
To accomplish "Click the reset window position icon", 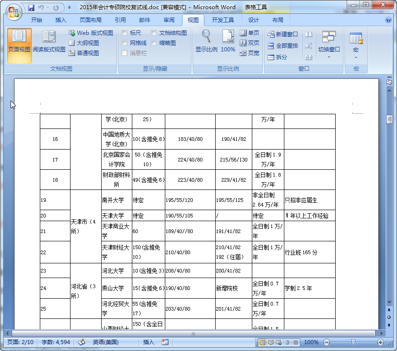I will coord(309,57).
